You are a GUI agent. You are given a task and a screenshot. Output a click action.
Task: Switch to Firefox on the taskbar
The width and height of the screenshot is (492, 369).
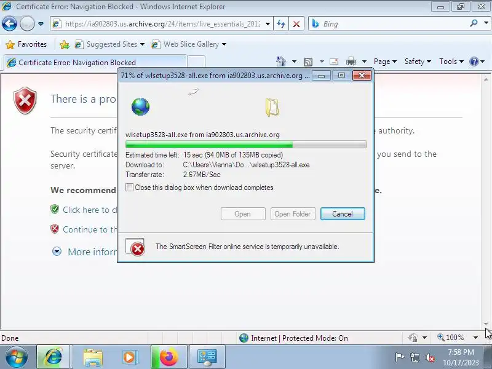pos(169,357)
